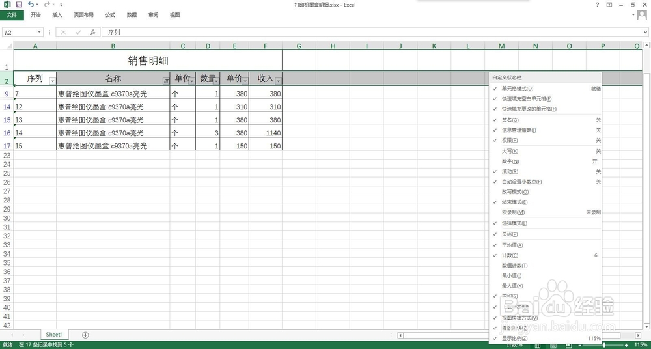The image size is (651, 349).
Task: Select column header H
Action: 333,46
